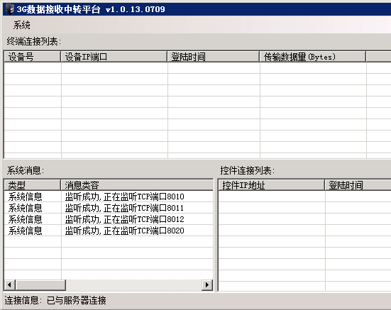Click the right scroll arrow of message list
The width and height of the screenshot is (391, 310).
(207, 284)
